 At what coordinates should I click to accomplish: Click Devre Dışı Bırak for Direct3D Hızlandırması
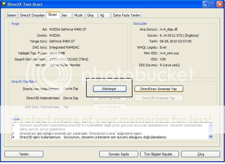tap(110, 98)
